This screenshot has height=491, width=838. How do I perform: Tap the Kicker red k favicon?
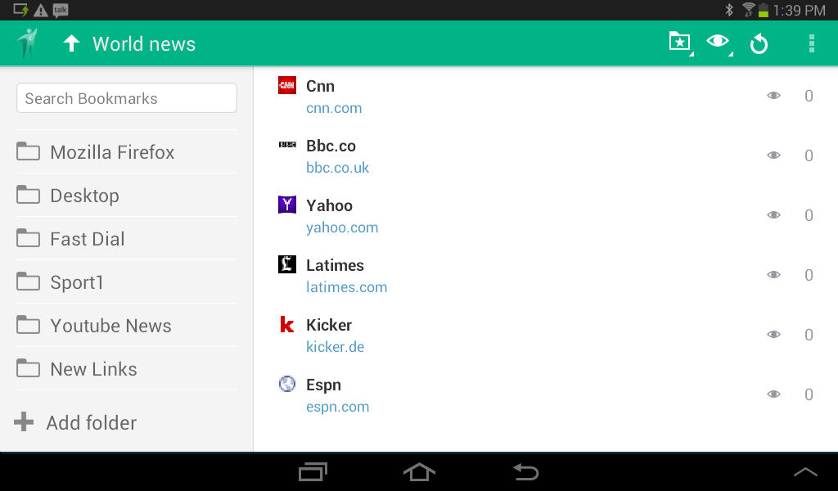pyautogui.click(x=287, y=324)
